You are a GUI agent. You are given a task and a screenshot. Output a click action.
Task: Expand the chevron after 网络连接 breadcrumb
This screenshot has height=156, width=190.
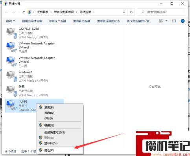tap(94, 12)
